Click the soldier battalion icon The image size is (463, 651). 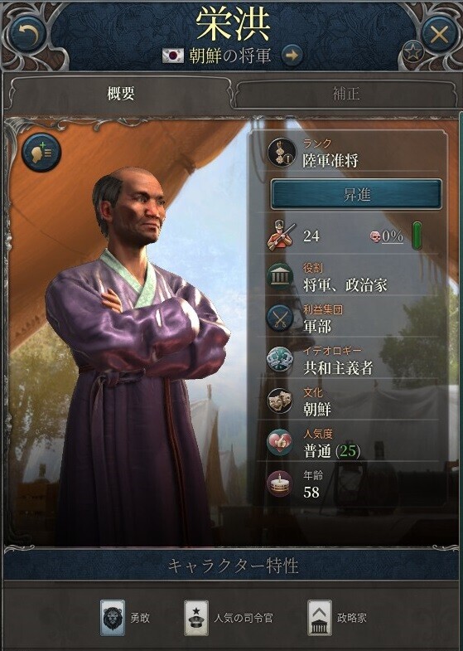tap(282, 235)
